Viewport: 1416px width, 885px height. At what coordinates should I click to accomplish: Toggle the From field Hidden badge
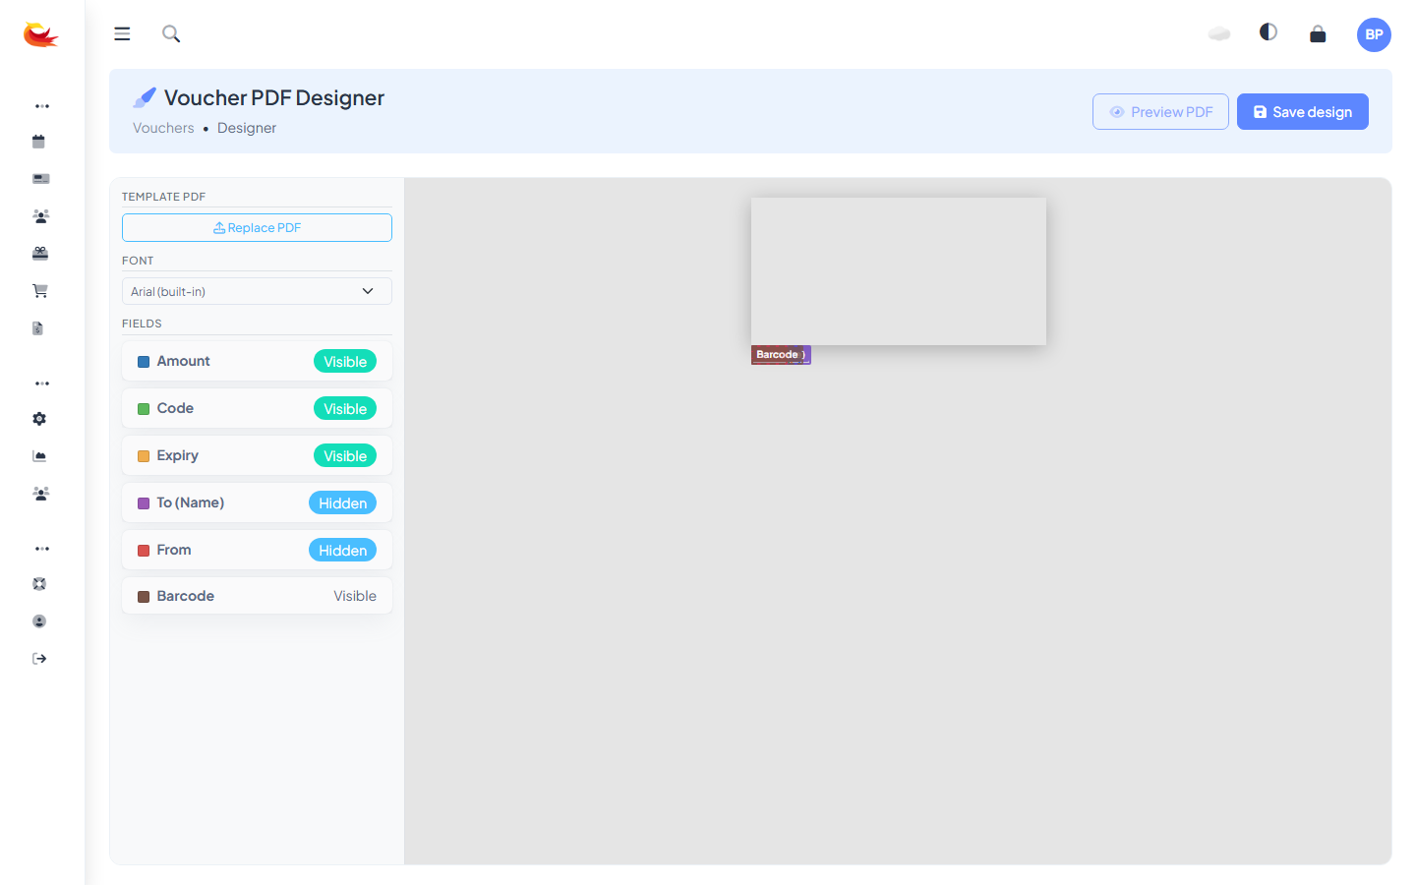[342, 551]
